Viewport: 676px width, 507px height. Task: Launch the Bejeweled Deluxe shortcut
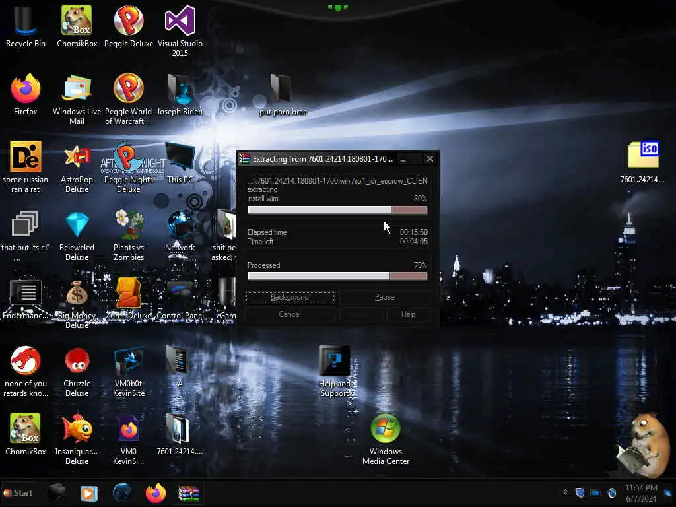[x=77, y=236]
